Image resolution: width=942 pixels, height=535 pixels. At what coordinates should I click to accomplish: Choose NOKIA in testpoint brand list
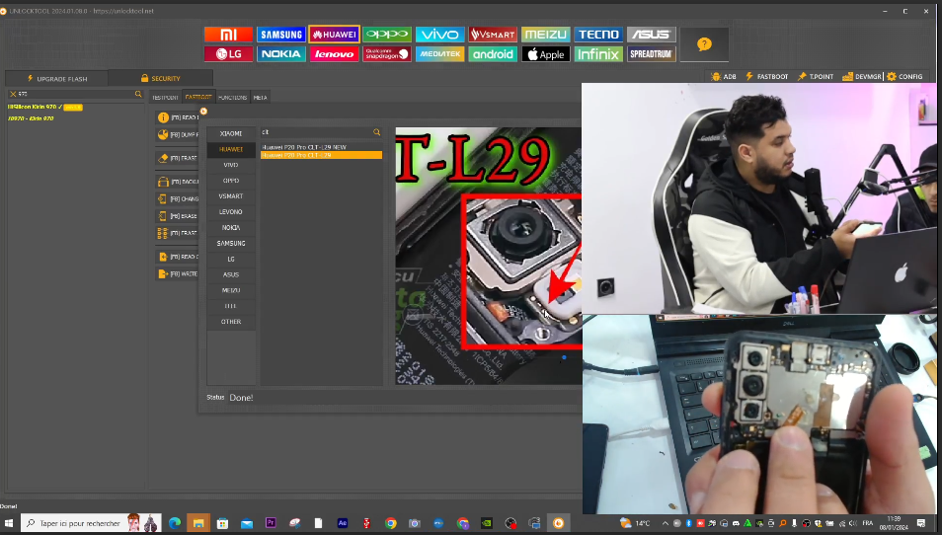click(x=231, y=228)
